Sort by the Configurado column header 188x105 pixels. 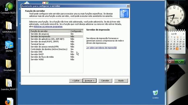pos(76,31)
